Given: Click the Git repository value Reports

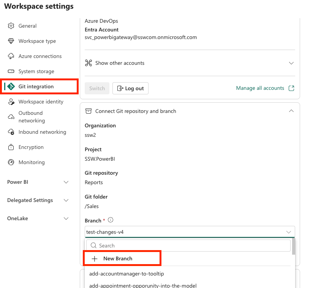Looking at the screenshot, I should [93, 182].
